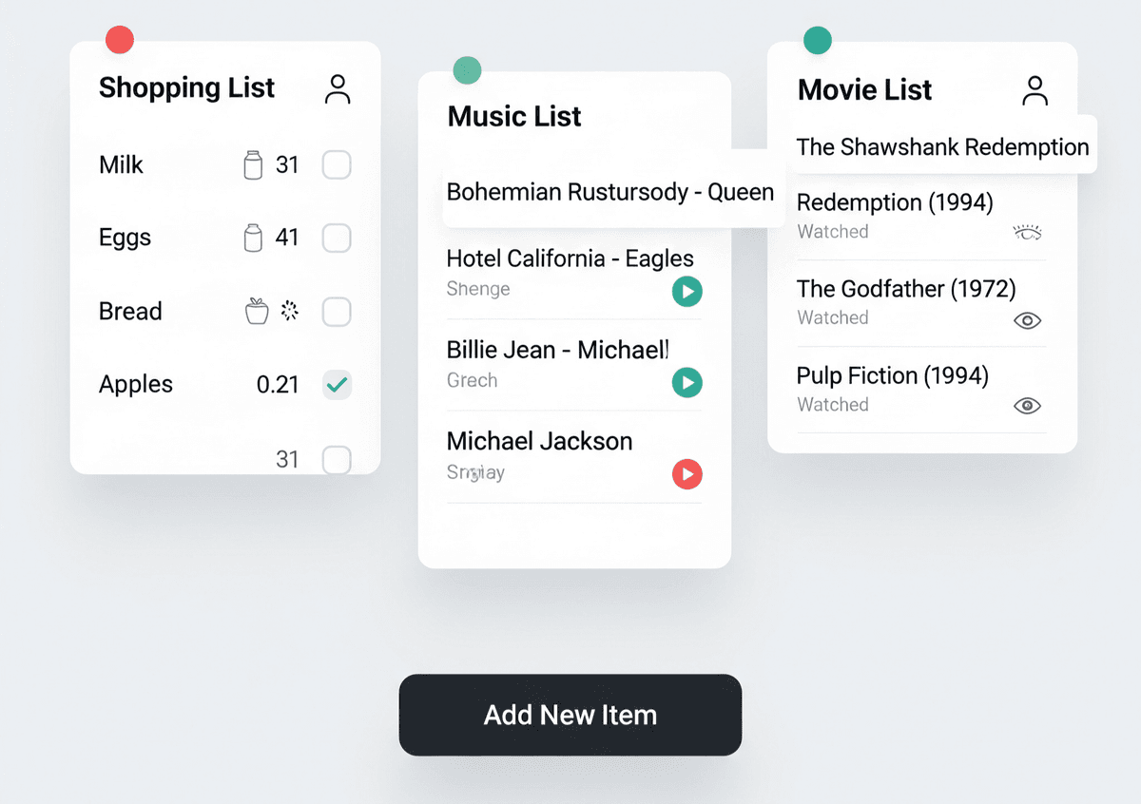Image resolution: width=1141 pixels, height=804 pixels.
Task: Click Watched label under Pulp Fiction
Action: (x=833, y=404)
